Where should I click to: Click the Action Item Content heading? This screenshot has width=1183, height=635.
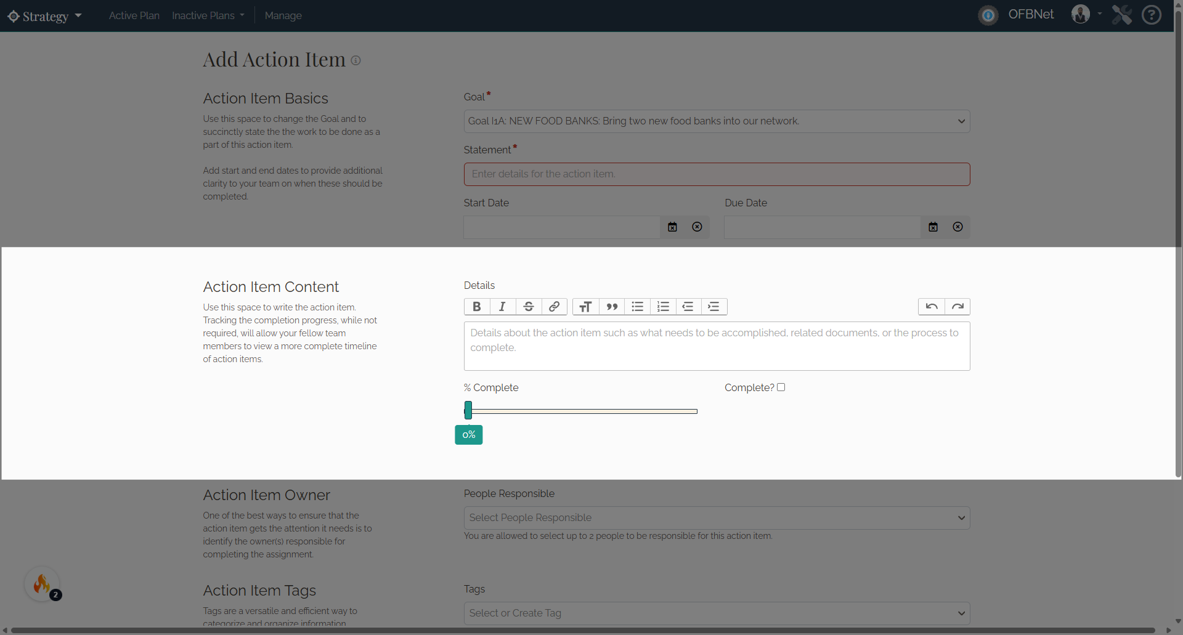pos(271,287)
